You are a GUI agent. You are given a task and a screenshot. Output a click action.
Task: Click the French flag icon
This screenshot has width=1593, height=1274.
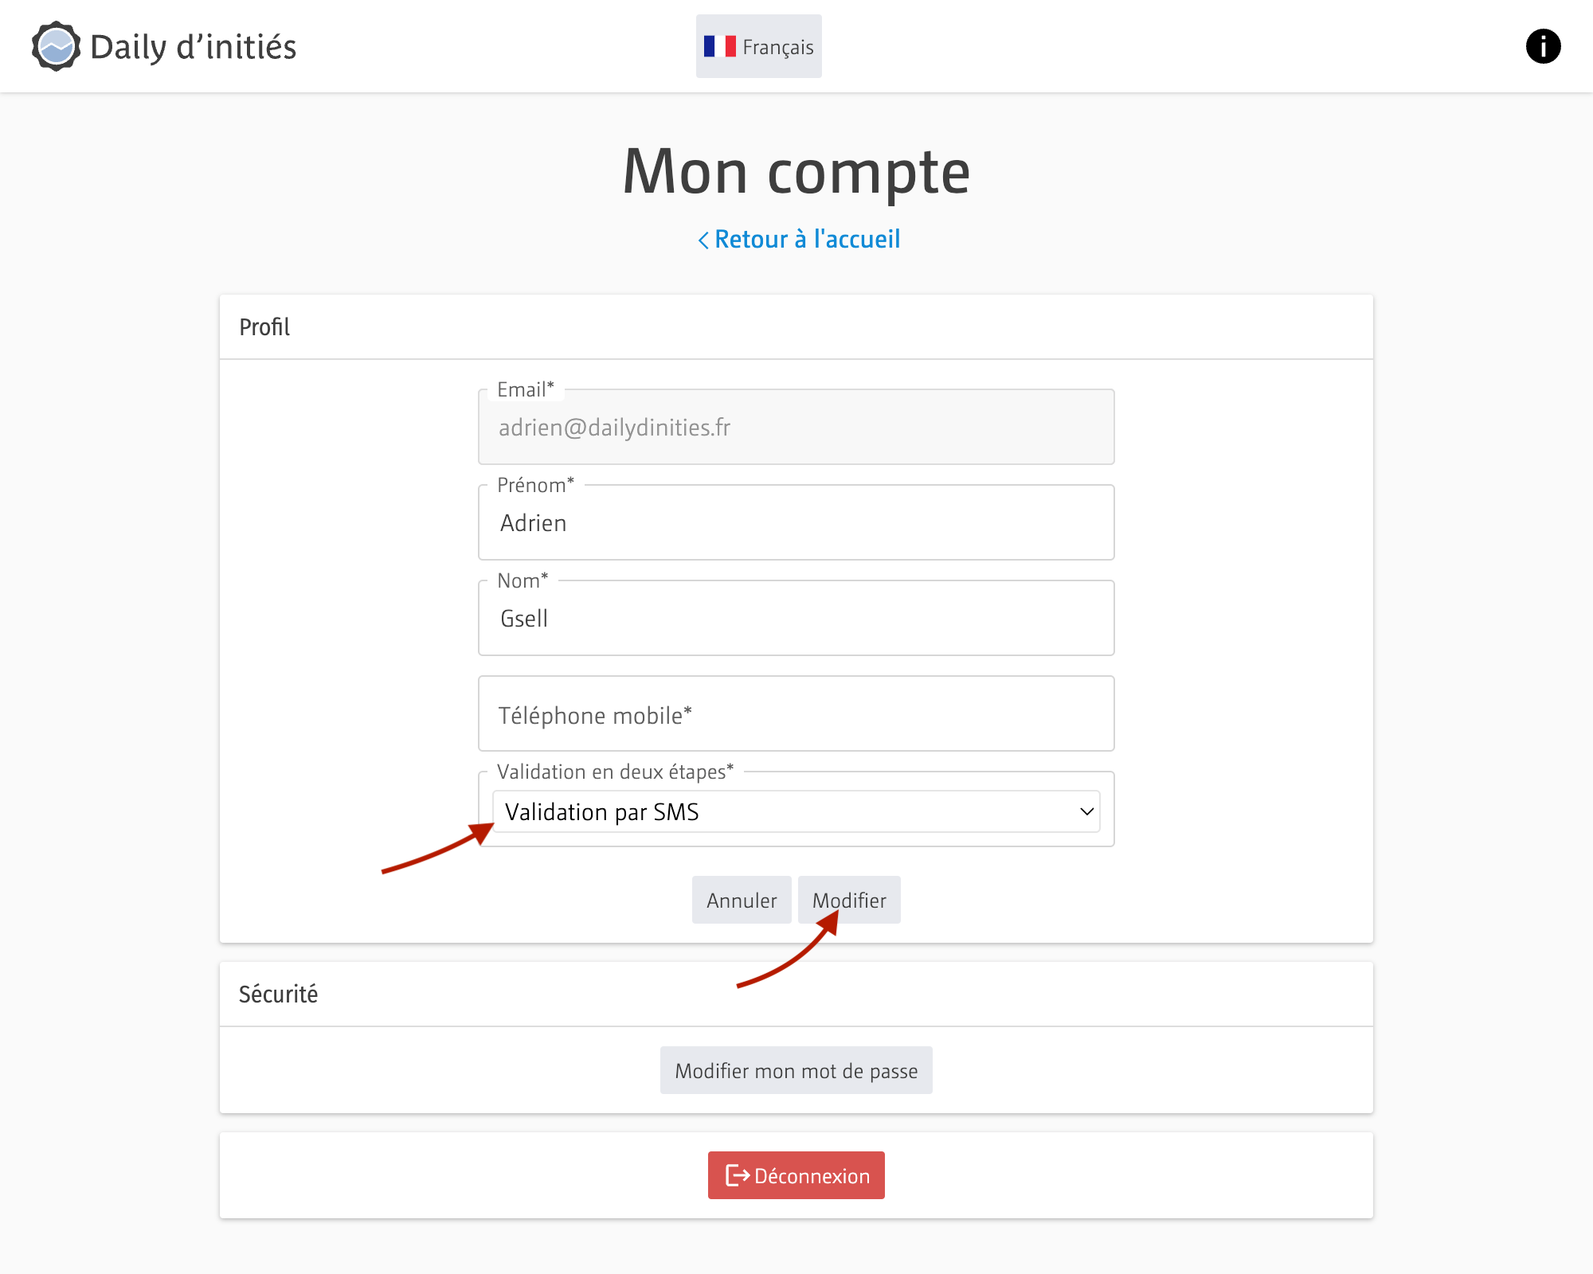point(719,46)
